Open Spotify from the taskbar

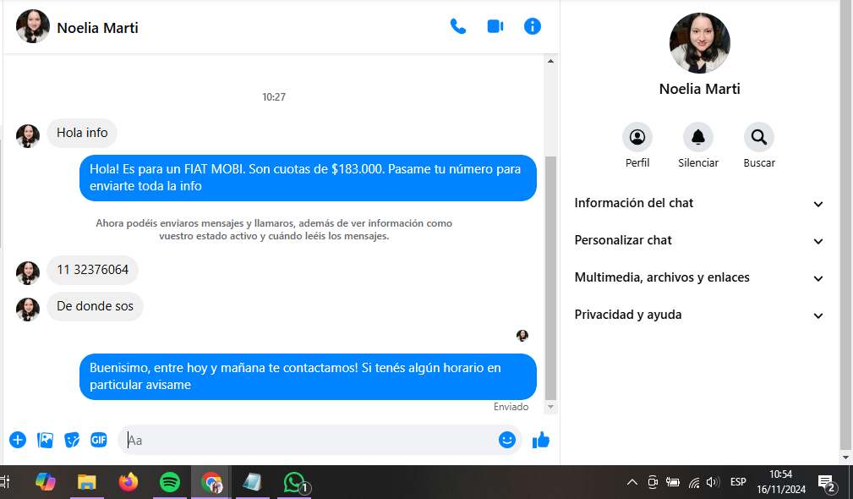pyautogui.click(x=170, y=482)
